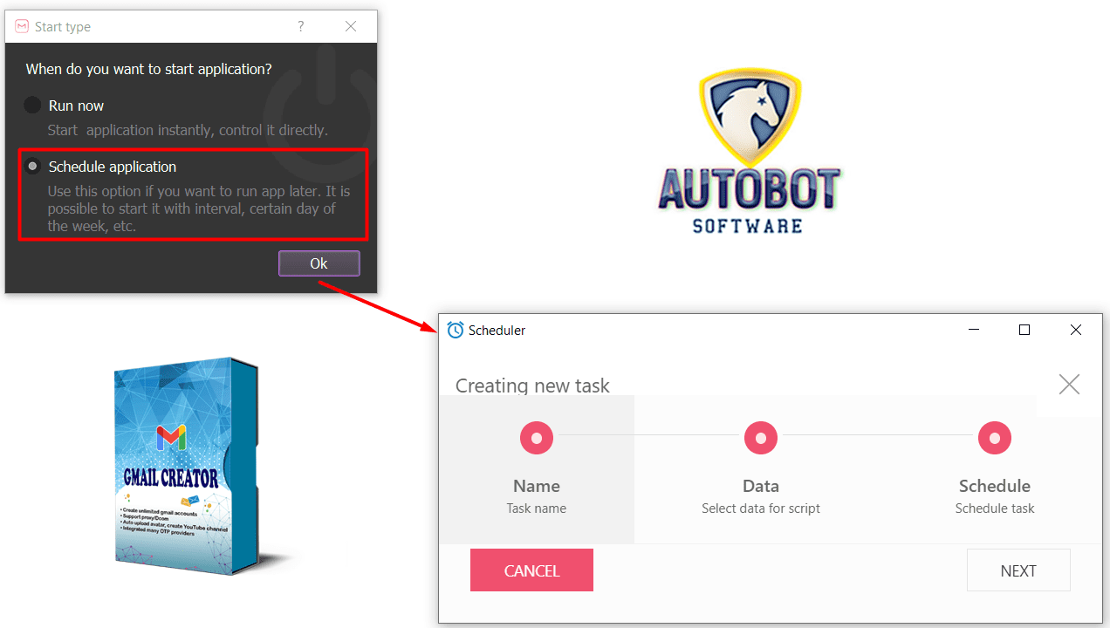Viewport: 1110px width, 628px height.
Task: Dismiss the Creating new task panel
Action: 1069,384
